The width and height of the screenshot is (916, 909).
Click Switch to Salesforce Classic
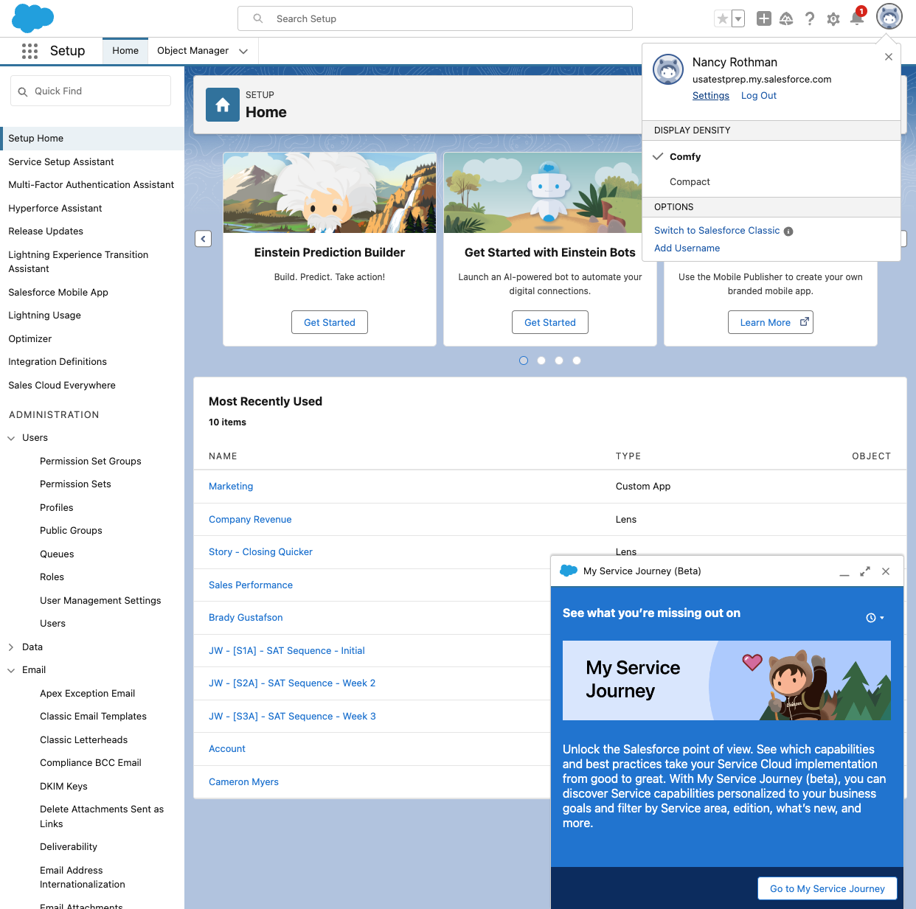pos(717,231)
